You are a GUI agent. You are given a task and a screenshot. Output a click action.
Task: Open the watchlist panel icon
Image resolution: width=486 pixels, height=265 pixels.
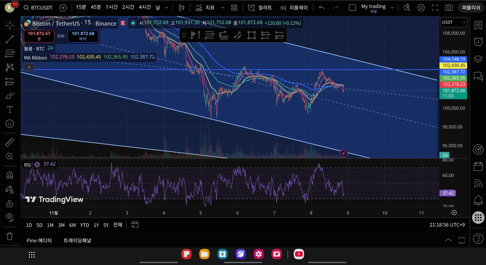coord(478,25)
